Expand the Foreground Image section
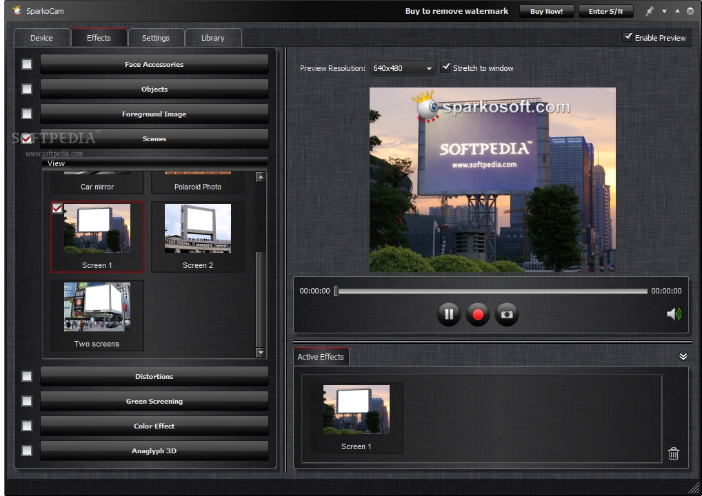 pyautogui.click(x=154, y=114)
